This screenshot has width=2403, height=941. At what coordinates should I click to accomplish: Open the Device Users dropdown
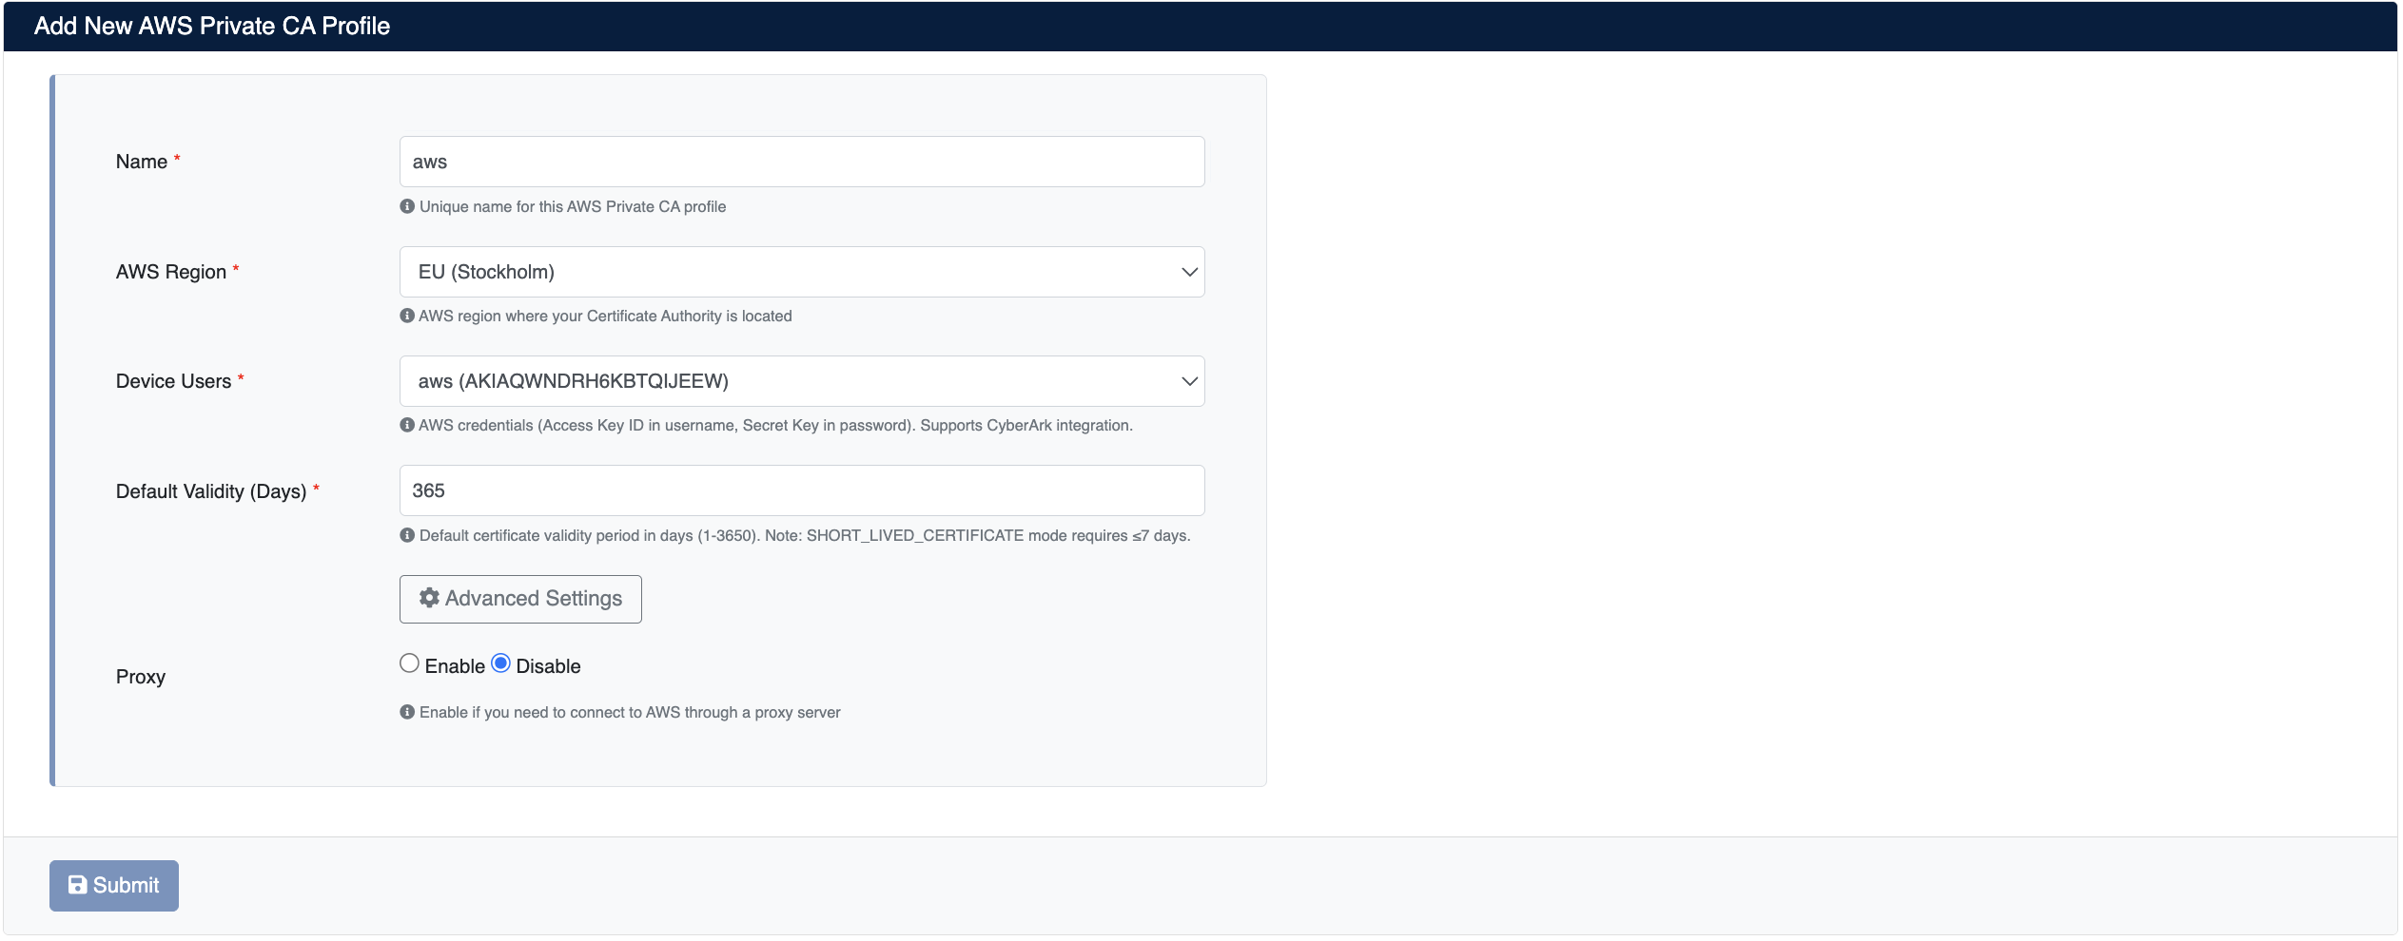tap(802, 381)
